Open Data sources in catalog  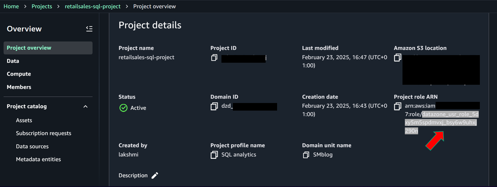(x=32, y=146)
